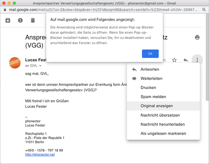Click the phone number +49/0 - 1578 - 797 18 99
209x164 pixels.
coord(44,150)
